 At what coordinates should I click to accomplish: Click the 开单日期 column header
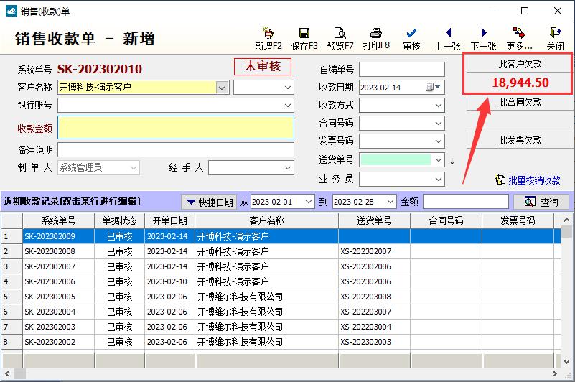tap(170, 220)
